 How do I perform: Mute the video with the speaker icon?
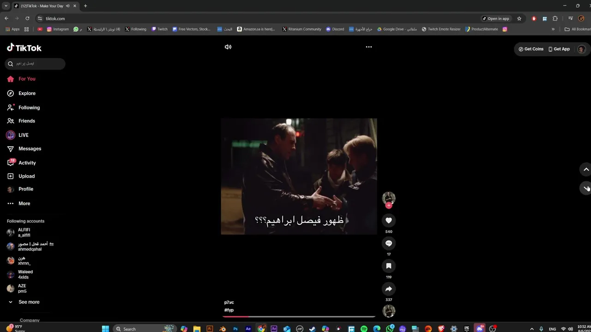228,47
